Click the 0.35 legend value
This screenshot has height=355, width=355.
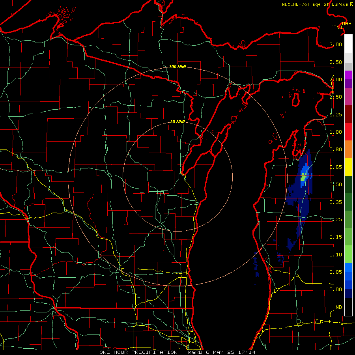(x=336, y=202)
